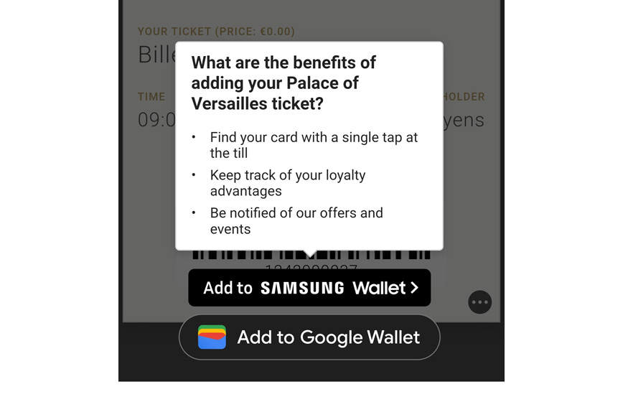The height and width of the screenshot is (407, 623).
Task: Click the barcode number below the barcode
Action: pyautogui.click(x=311, y=267)
